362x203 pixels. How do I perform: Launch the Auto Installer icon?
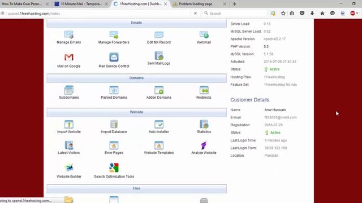(x=159, y=124)
